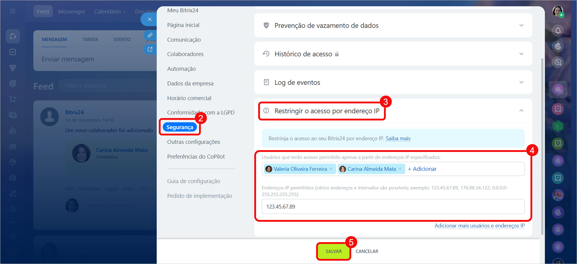Click the copy link icon on slider
577x264 pixels.
[150, 35]
